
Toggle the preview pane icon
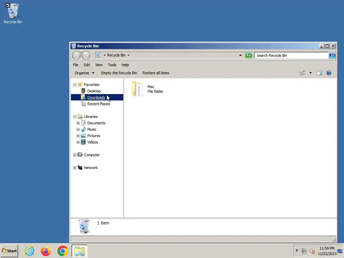319,73
